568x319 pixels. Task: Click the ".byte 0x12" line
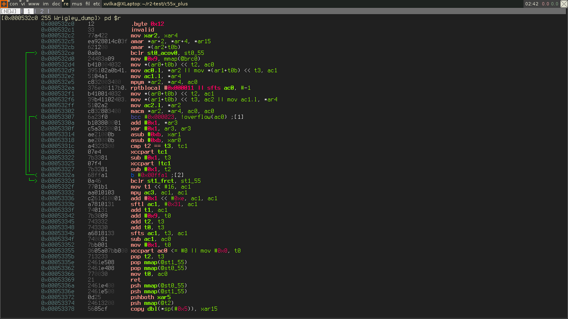point(148,24)
